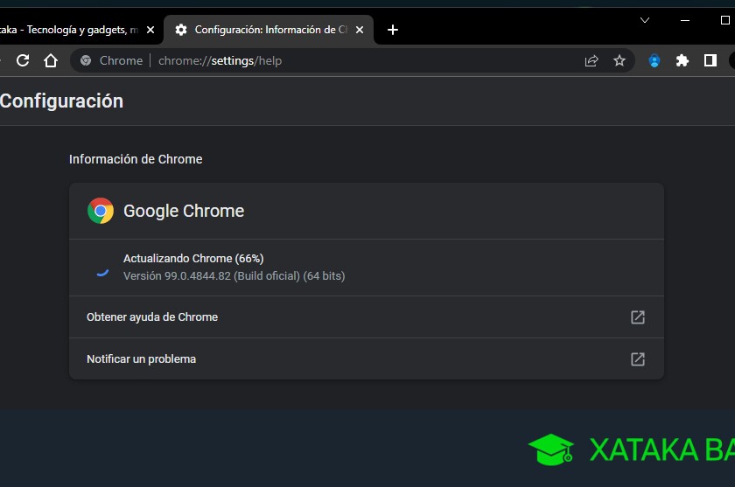735x487 pixels.
Task: Close the Configuración settings tab
Action: tap(360, 30)
